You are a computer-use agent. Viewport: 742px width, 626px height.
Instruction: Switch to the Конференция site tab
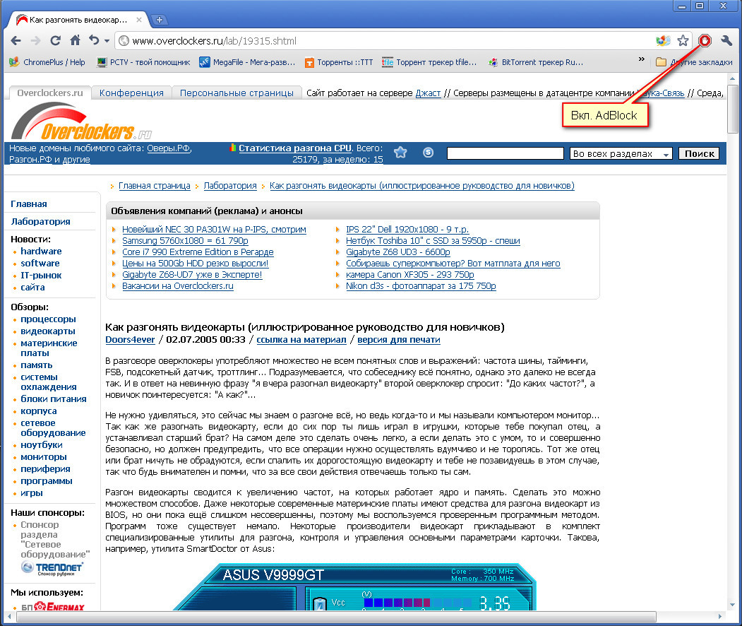[x=131, y=93]
